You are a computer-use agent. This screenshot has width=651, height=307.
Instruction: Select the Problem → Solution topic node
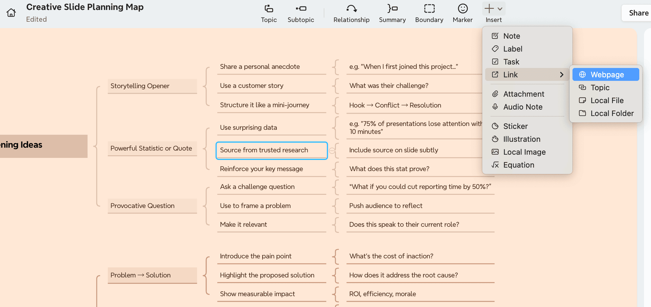click(140, 275)
